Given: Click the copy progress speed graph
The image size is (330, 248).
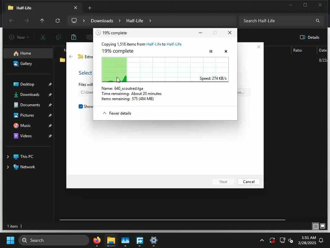Looking at the screenshot, I should (165, 69).
